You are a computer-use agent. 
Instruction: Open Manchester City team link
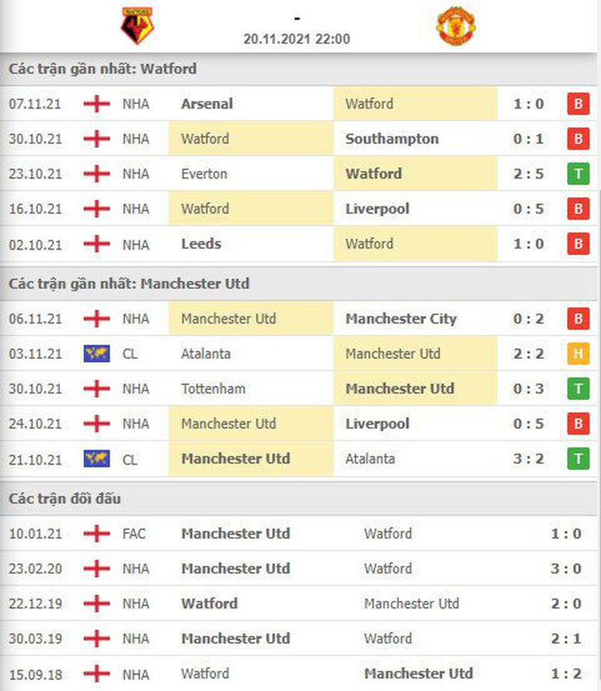401,319
